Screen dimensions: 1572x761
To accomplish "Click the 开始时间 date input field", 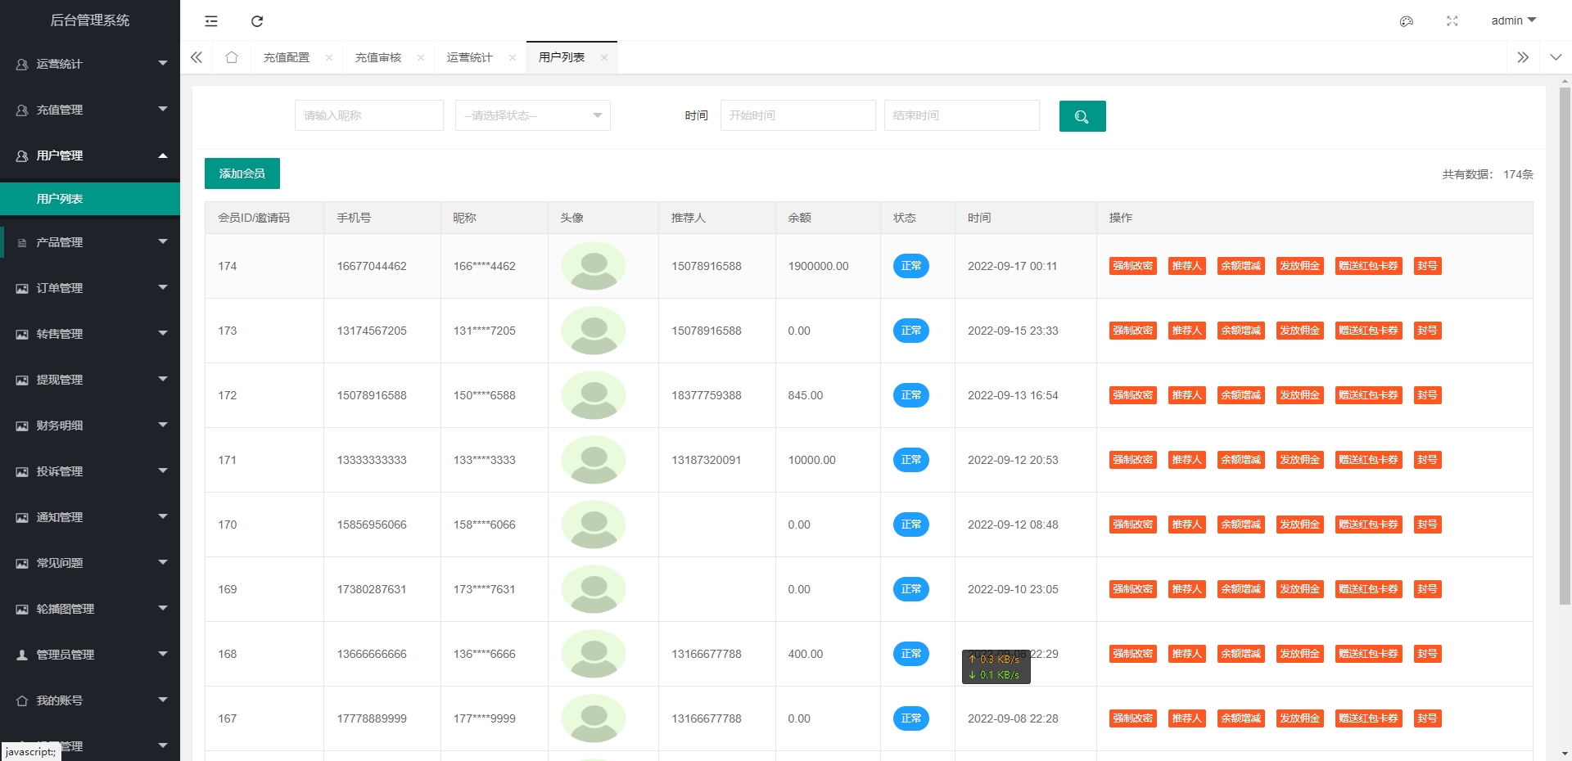I will 797,115.
